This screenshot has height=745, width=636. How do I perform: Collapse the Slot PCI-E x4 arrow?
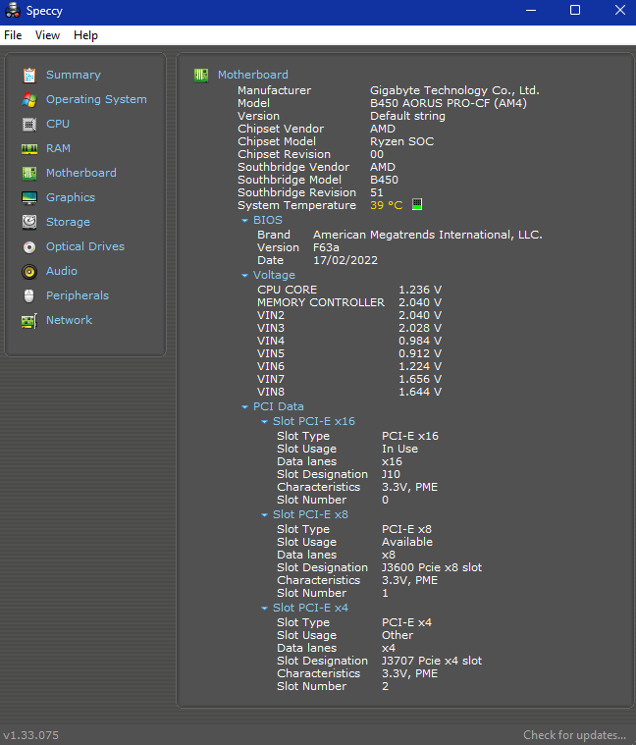(x=264, y=609)
